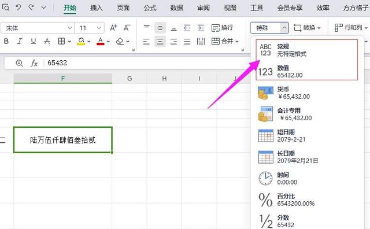The width and height of the screenshot is (370, 229).
Task: Click the eraser clear icon
Action: [120, 42]
